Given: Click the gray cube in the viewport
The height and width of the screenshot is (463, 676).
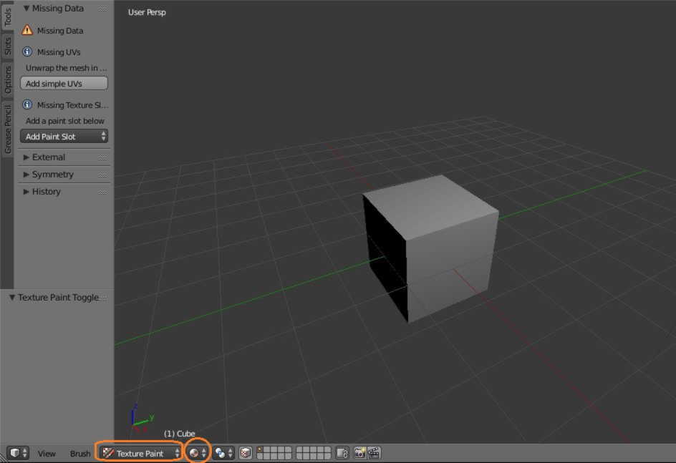Looking at the screenshot, I should [429, 248].
